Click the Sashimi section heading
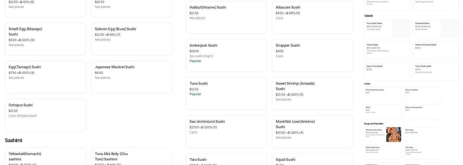 click(x=14, y=140)
